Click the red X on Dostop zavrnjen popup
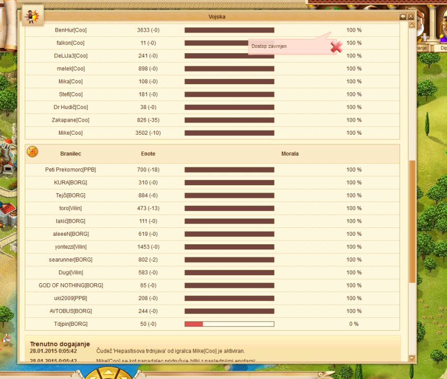The width and height of the screenshot is (447, 379). (x=336, y=47)
